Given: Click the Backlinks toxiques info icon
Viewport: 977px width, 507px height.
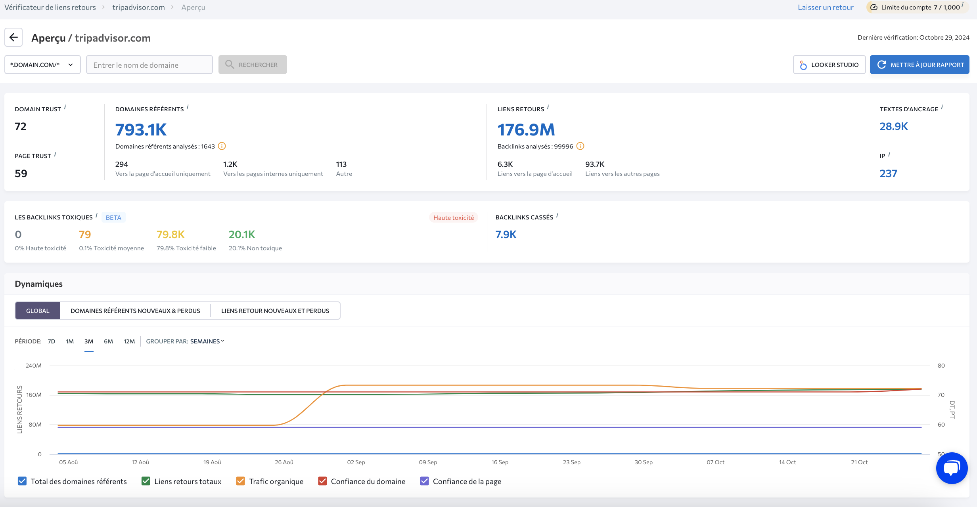Looking at the screenshot, I should click(x=96, y=215).
